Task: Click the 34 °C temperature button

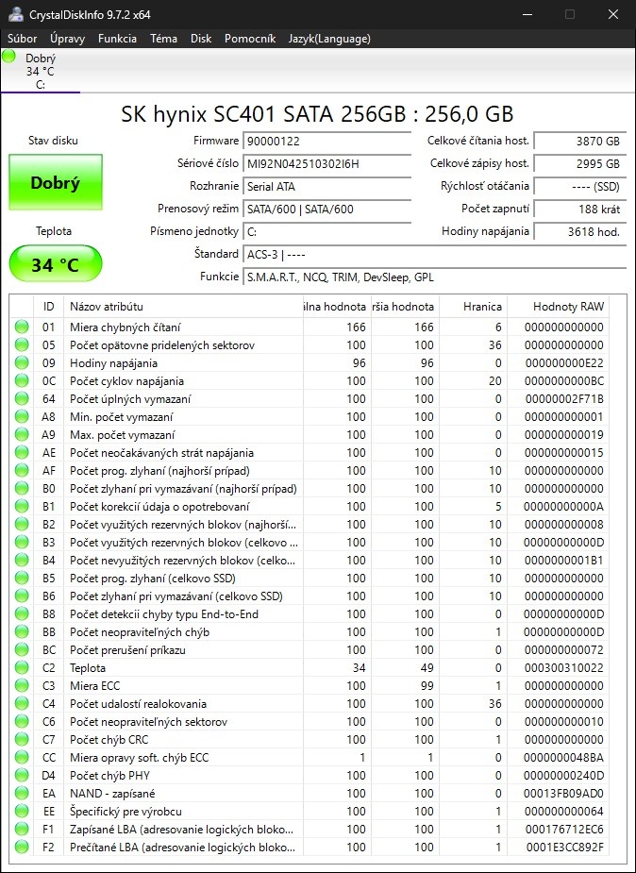Action: pos(55,264)
